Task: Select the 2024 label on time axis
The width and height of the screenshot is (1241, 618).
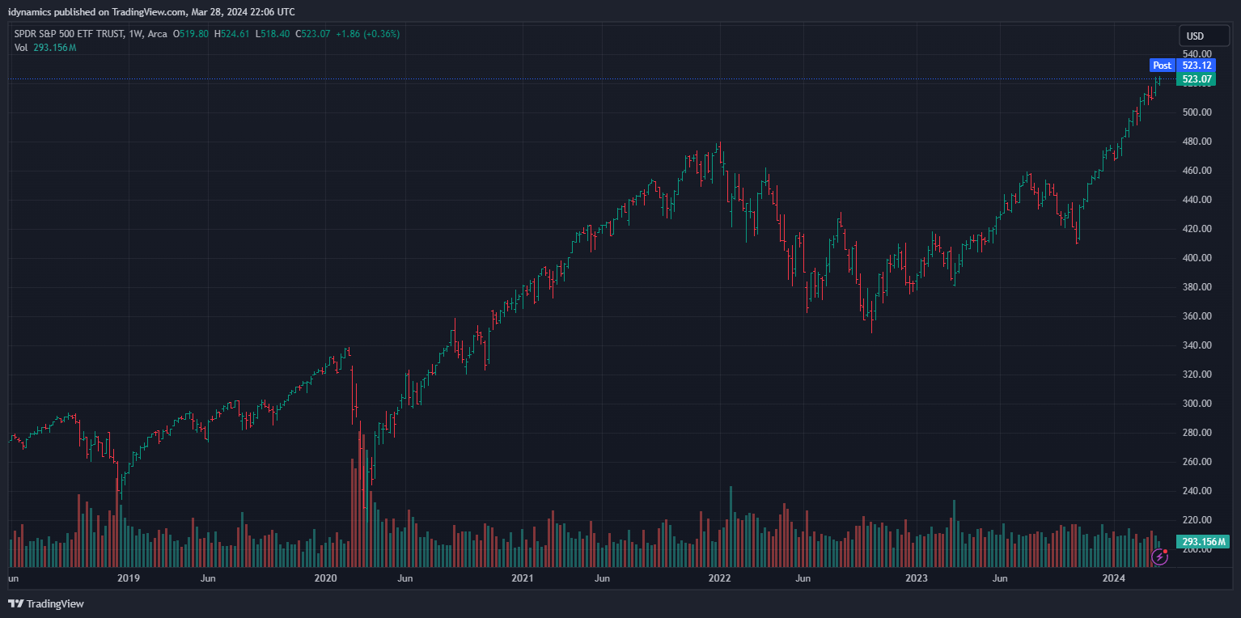Action: click(x=1114, y=578)
